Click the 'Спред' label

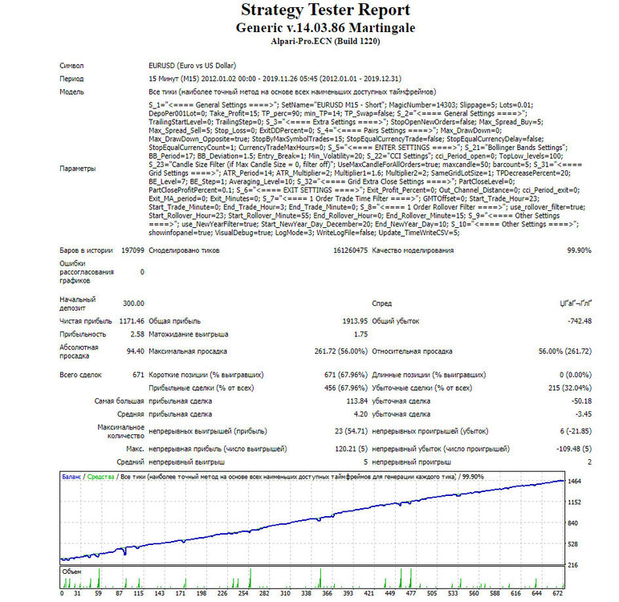(x=381, y=303)
